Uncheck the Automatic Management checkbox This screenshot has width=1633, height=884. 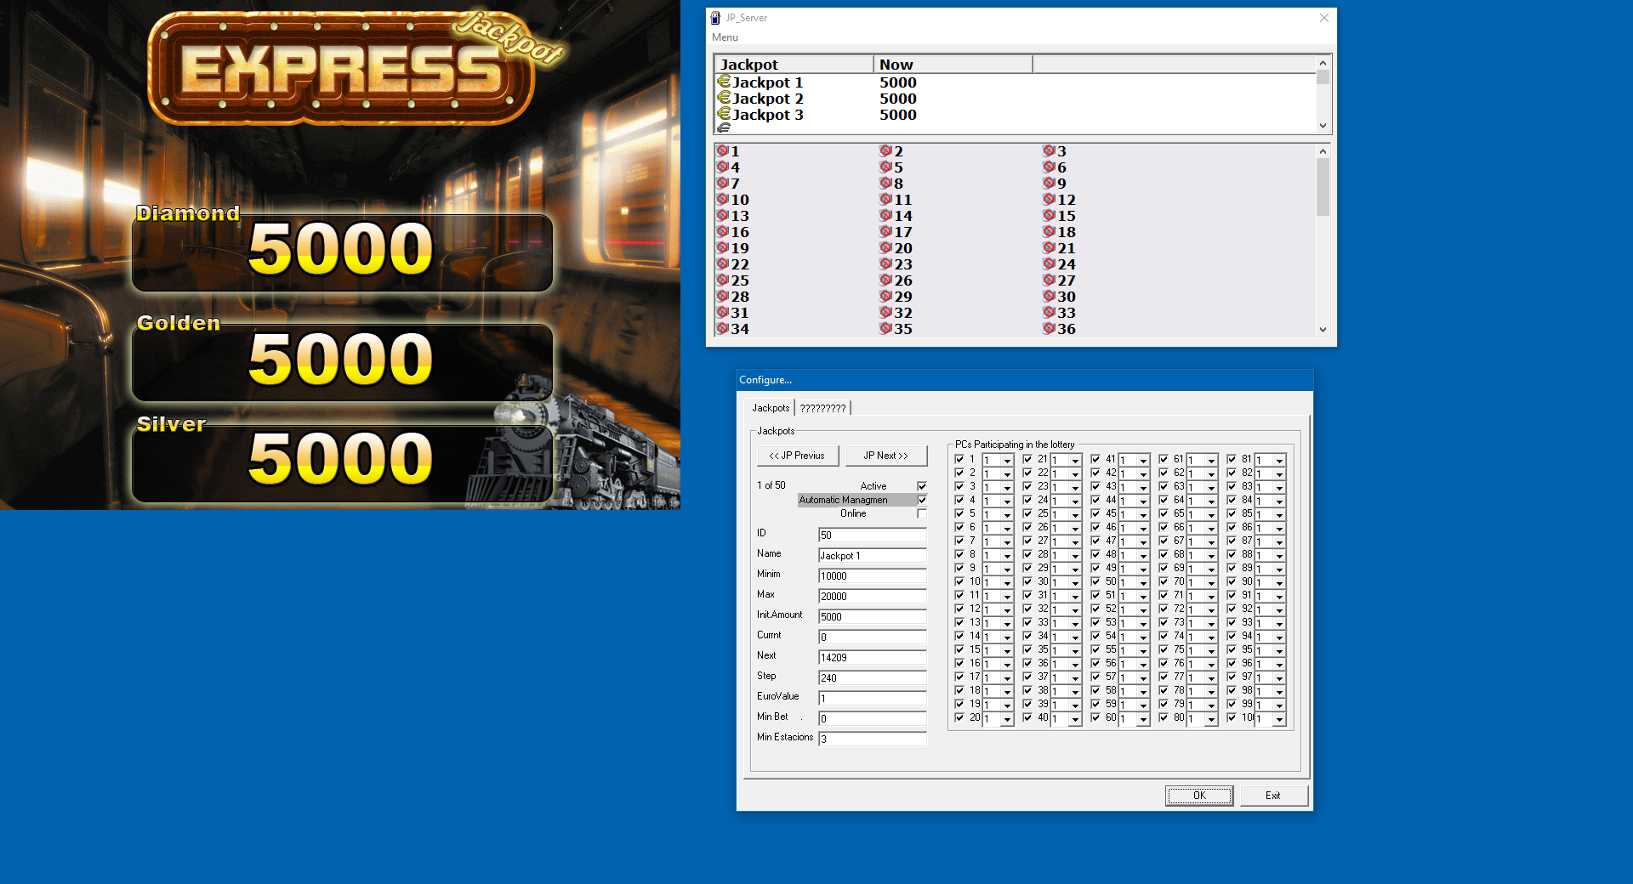[x=922, y=500]
